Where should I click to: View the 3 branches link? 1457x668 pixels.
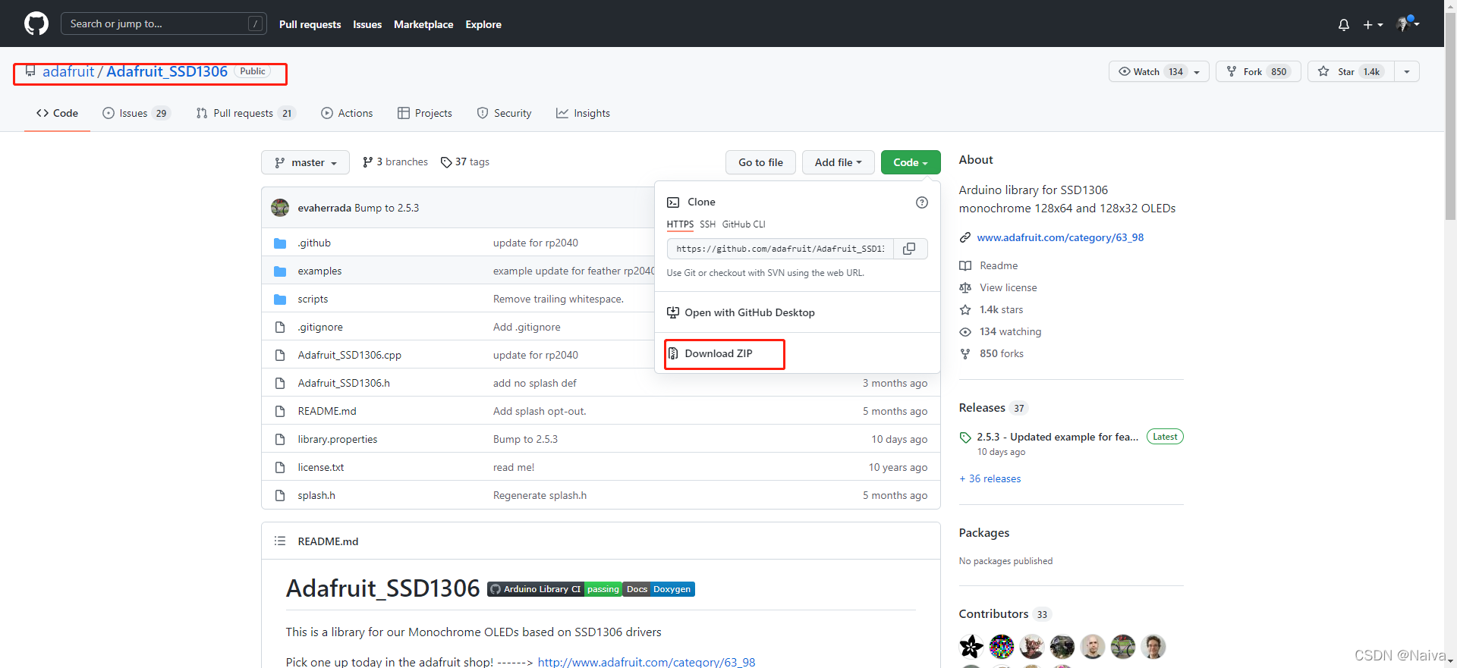[395, 162]
